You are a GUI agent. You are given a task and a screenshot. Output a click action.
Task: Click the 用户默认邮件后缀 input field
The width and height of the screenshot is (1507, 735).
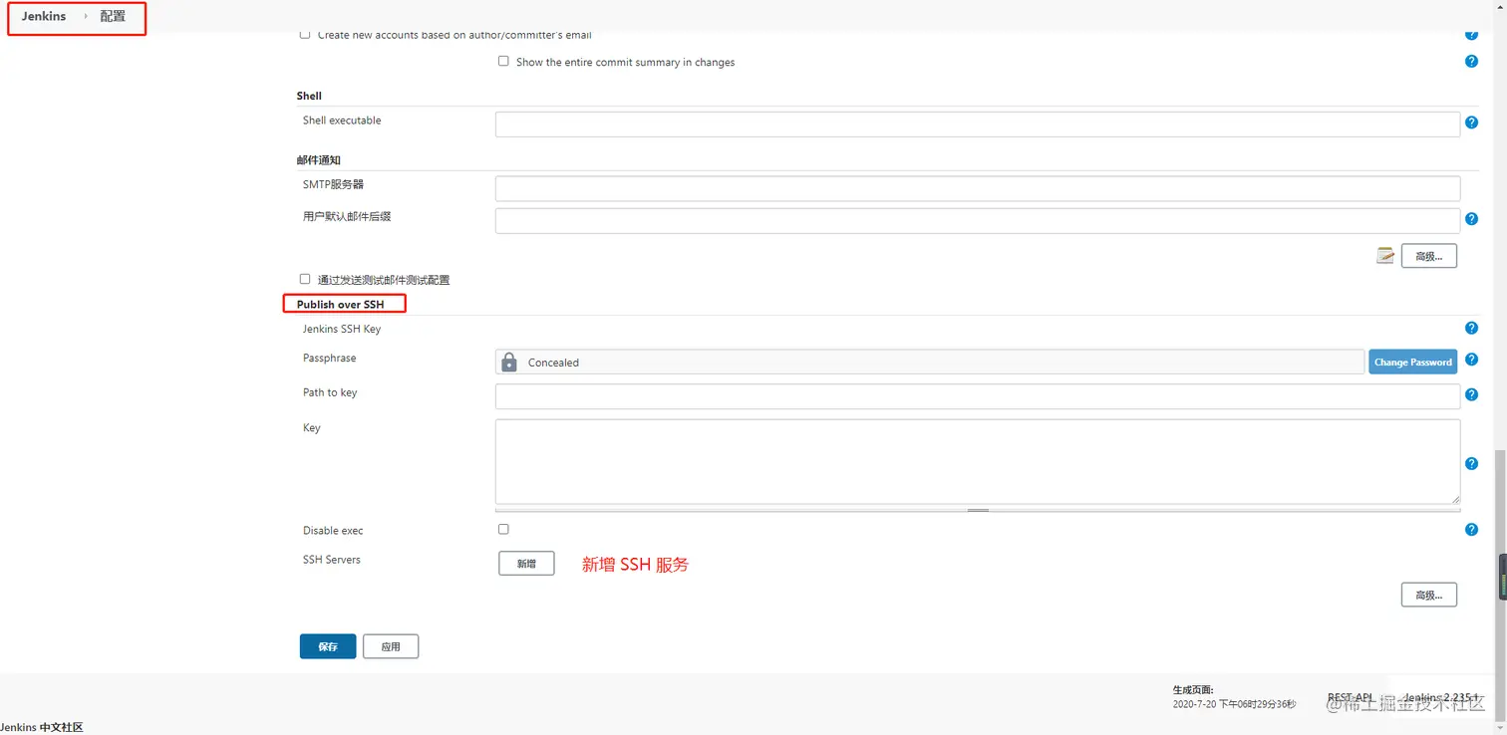(978, 220)
